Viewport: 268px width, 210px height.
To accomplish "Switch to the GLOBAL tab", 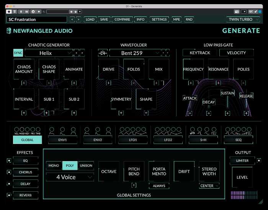I will coord(27,140).
